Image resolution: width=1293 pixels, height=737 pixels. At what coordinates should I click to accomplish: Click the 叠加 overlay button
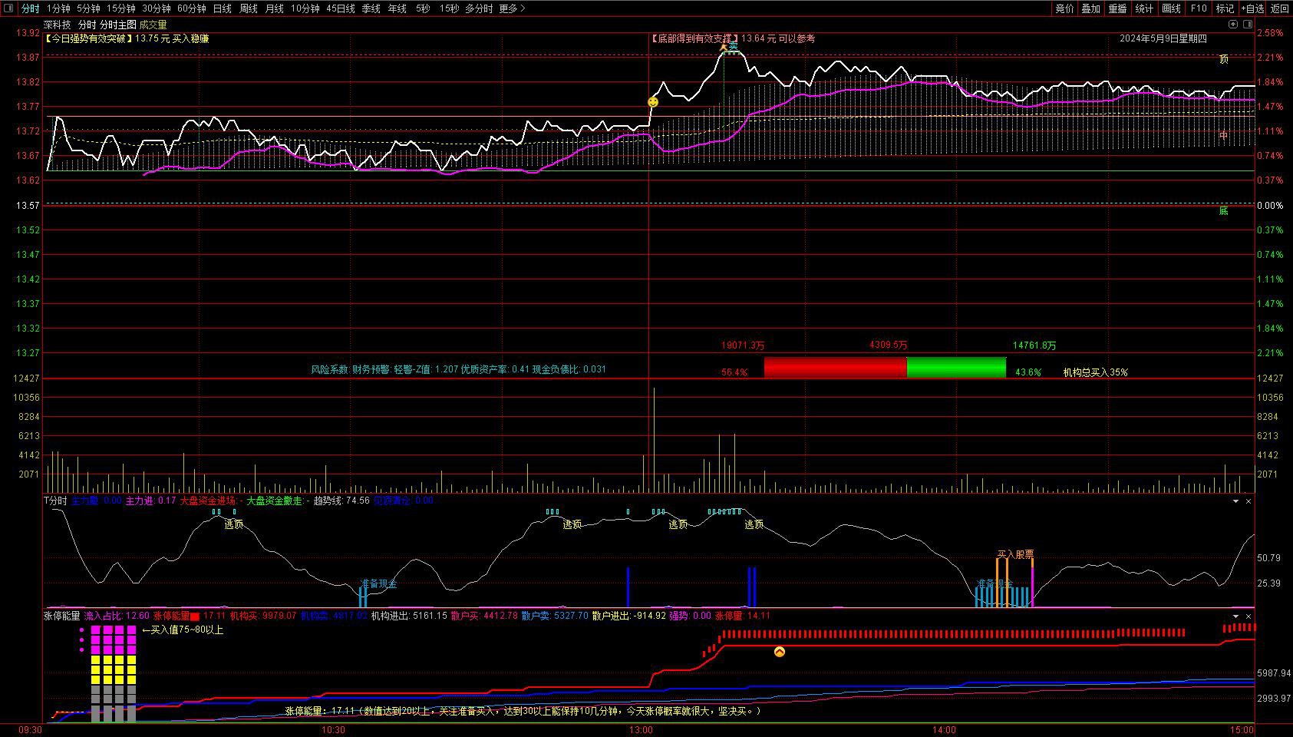[1091, 8]
